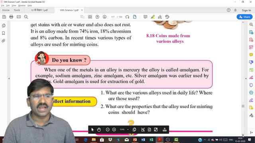
Task: Go to previous page arrow
Action: pos(97,17)
